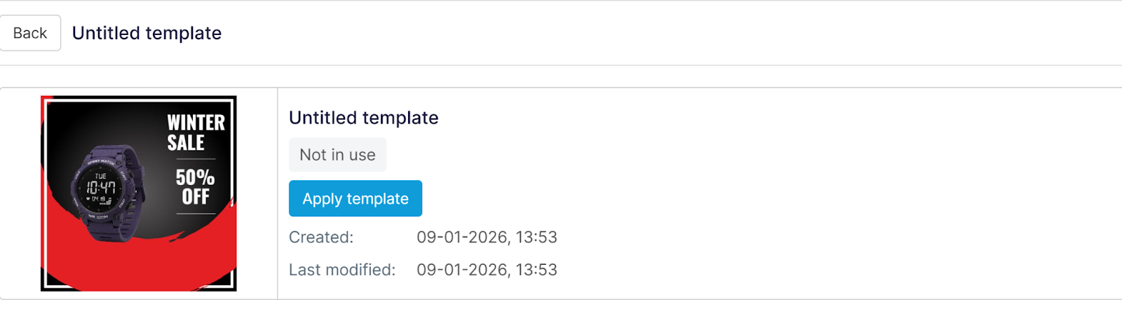This screenshot has width=1122, height=330.
Task: Click the Created date value
Action: [487, 237]
